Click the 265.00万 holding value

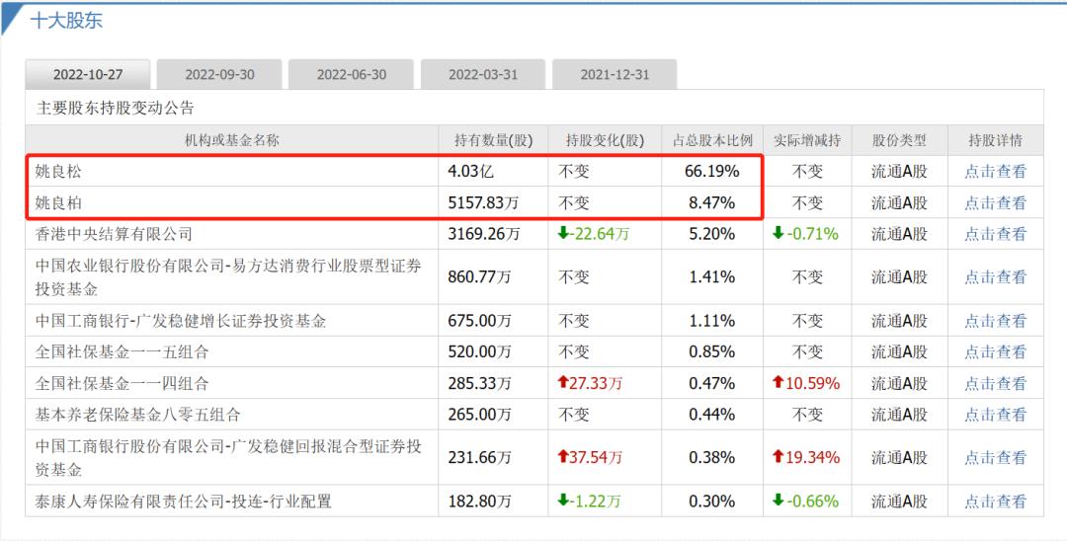(x=479, y=414)
